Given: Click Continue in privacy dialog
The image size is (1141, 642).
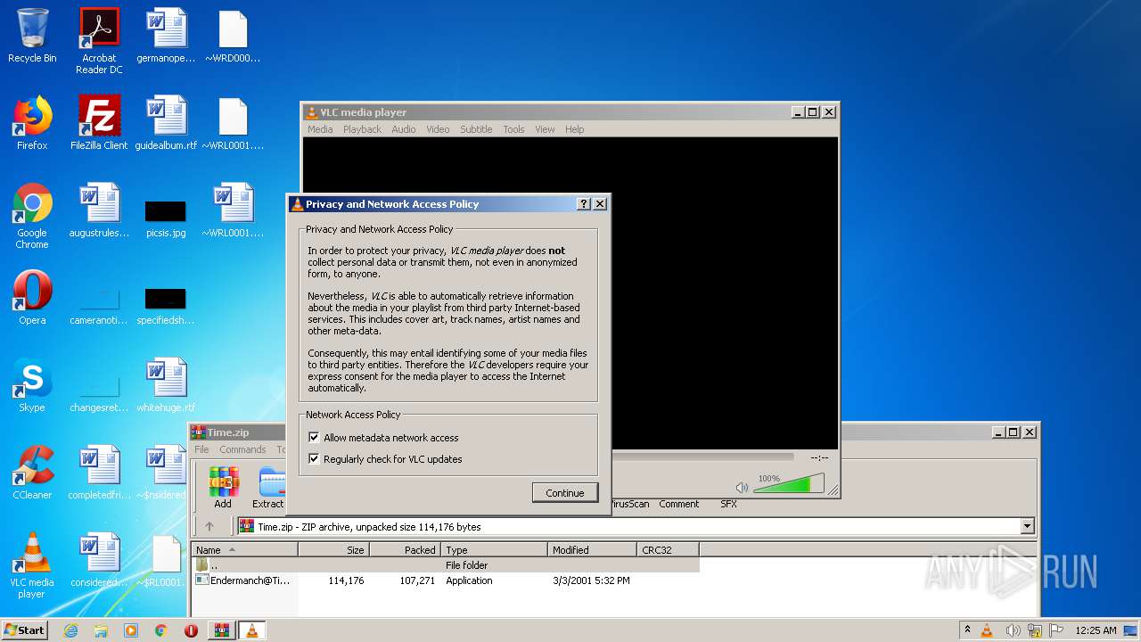Looking at the screenshot, I should tap(565, 493).
